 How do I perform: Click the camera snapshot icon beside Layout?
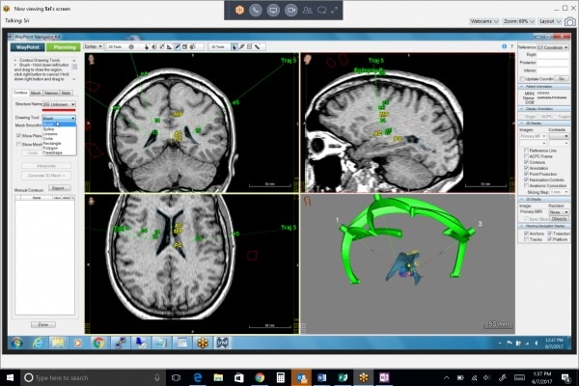click(x=567, y=19)
